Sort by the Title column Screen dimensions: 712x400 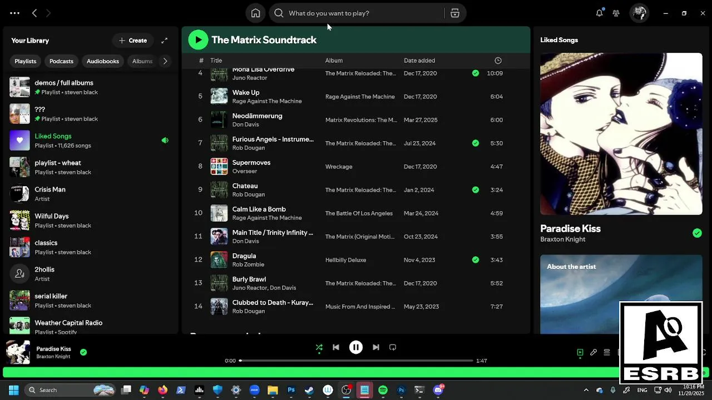tap(216, 61)
